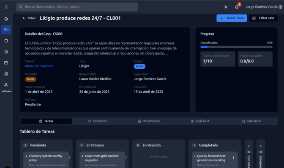
Task: Click the Inicio Estimado date 1 de abril de 2025
Action: pyautogui.click(x=38, y=92)
